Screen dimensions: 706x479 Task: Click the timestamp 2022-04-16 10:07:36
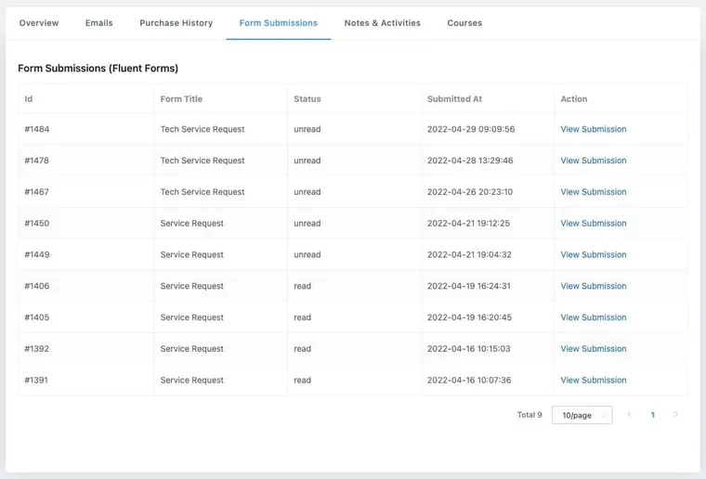[x=469, y=380]
